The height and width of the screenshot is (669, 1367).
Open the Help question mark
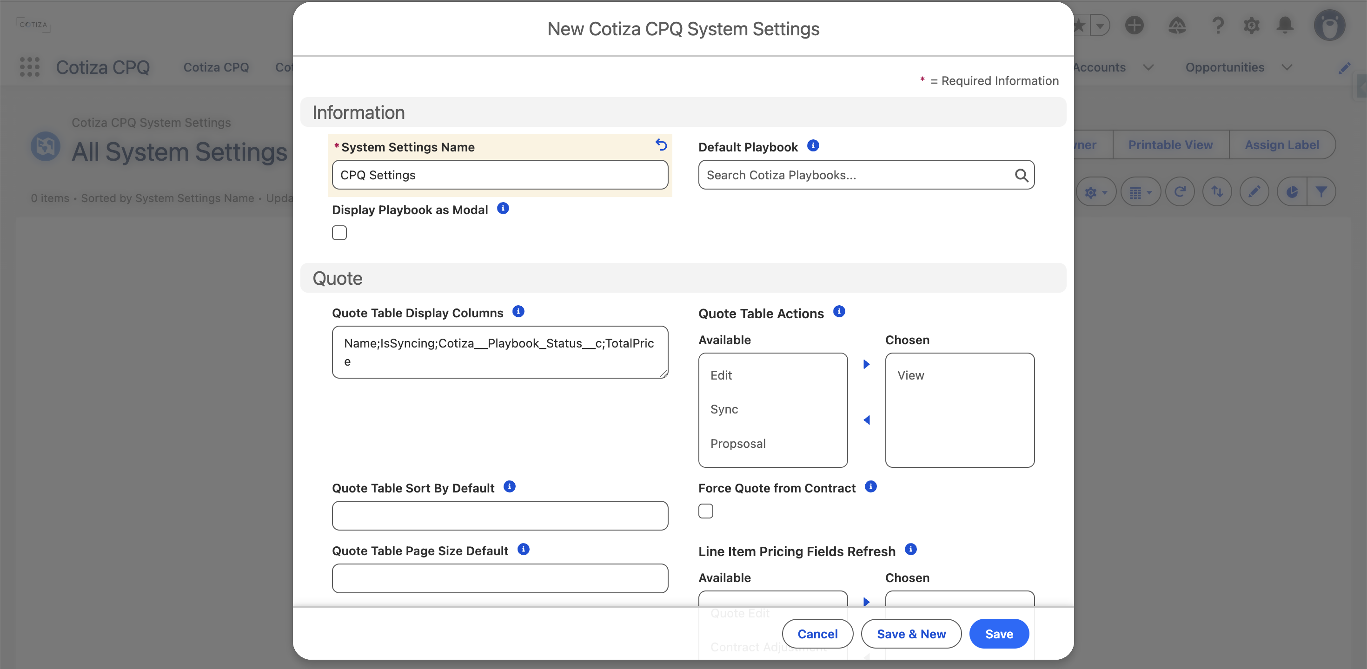coord(1218,25)
